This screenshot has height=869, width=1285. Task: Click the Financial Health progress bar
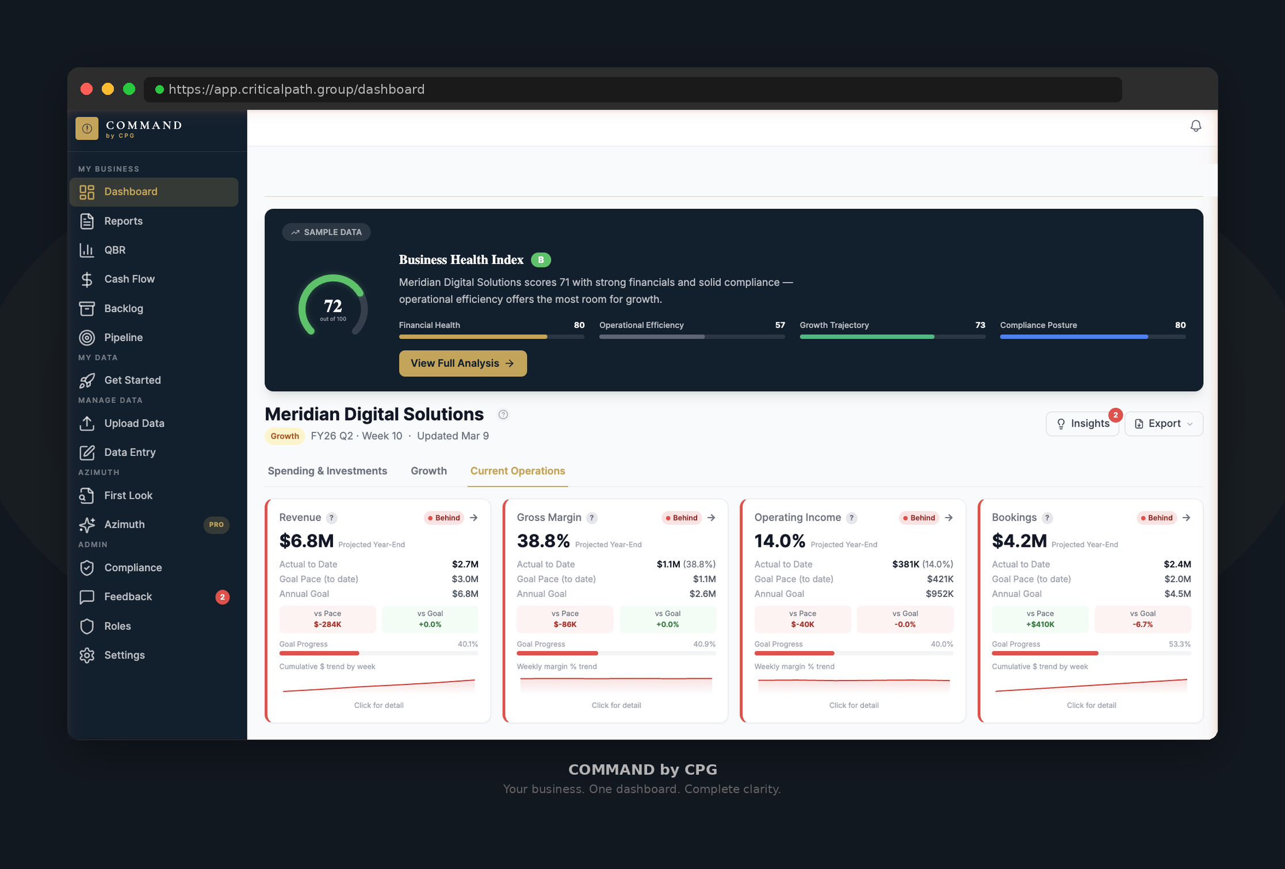coord(492,337)
